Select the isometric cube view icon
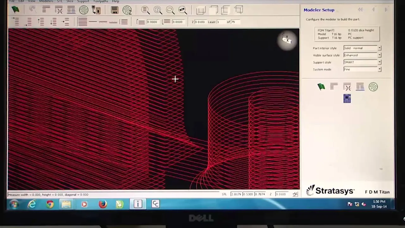 (239, 10)
